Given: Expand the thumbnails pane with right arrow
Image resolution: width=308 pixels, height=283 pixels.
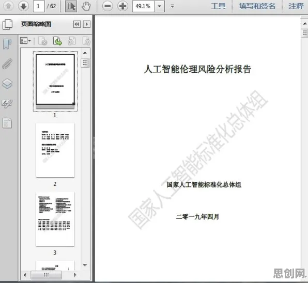Looking at the screenshot, I should (x=87, y=24).
